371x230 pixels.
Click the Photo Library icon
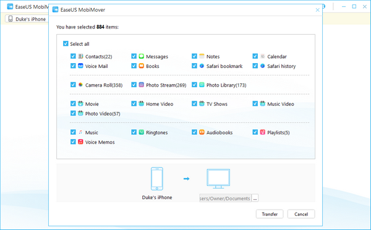click(x=202, y=85)
